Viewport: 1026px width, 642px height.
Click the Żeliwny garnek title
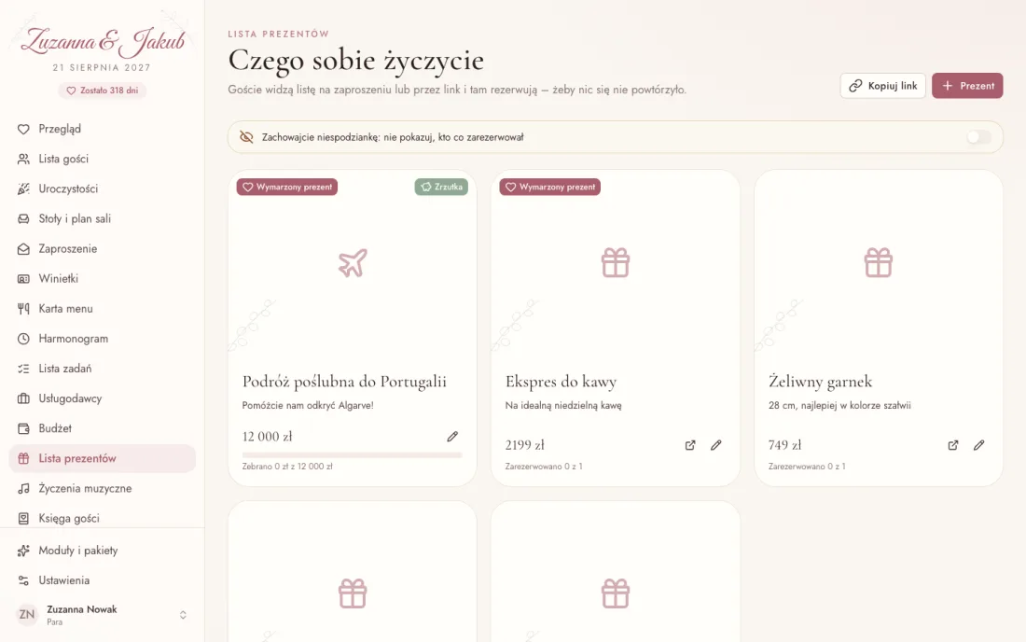coord(821,382)
